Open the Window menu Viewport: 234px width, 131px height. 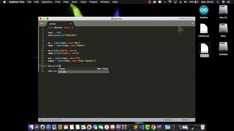(105, 2)
